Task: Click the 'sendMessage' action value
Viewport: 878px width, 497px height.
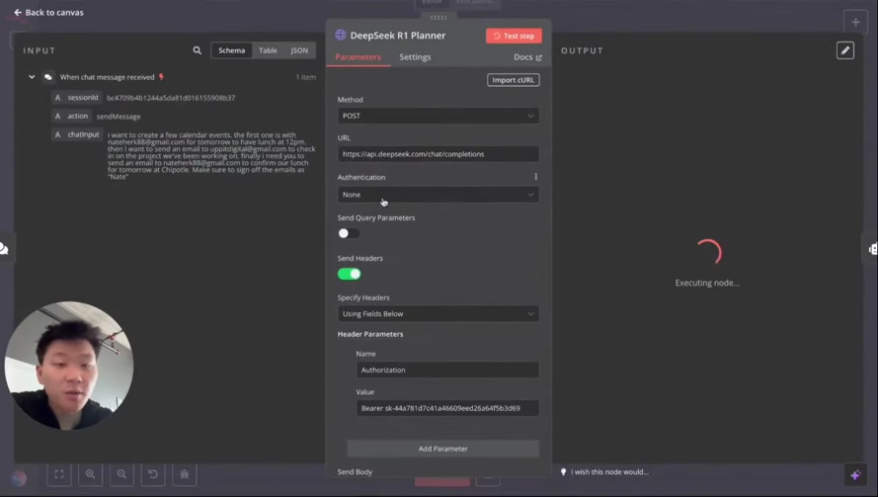Action: [119, 117]
